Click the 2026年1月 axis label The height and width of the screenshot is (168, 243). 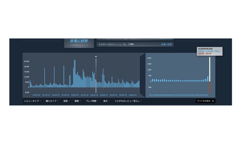click(133, 95)
